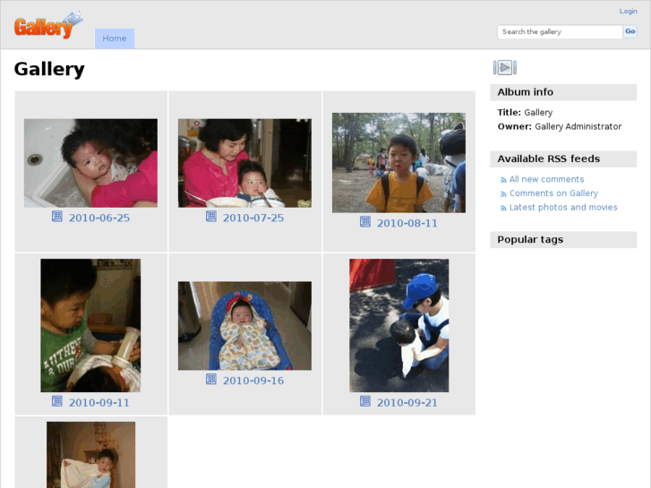Click the Title: Gallery text
Image resolution: width=651 pixels, height=488 pixels.
(525, 112)
